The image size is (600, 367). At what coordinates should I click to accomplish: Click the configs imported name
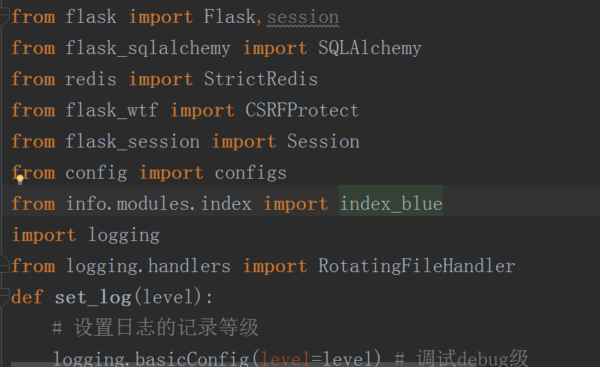(x=251, y=173)
